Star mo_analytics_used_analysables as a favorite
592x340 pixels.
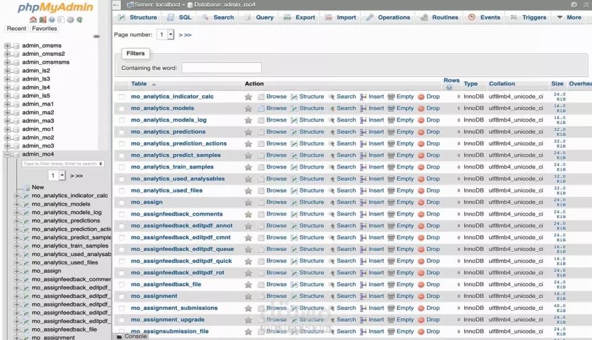pos(248,179)
